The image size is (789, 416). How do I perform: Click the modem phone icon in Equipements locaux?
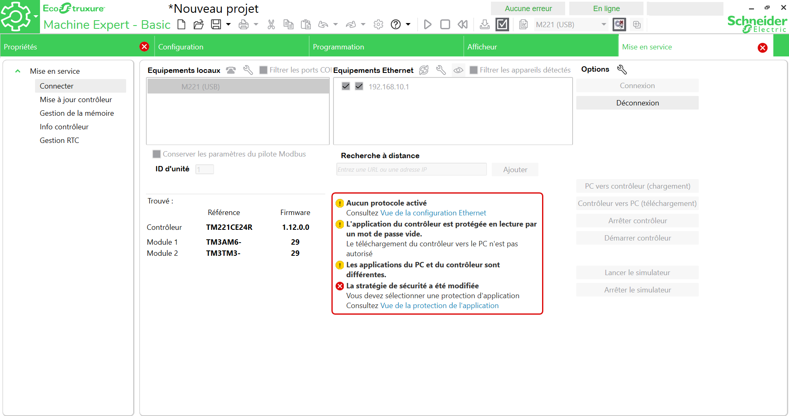pyautogui.click(x=231, y=70)
